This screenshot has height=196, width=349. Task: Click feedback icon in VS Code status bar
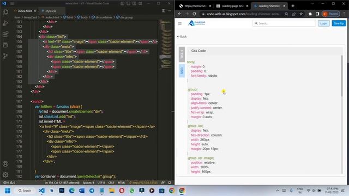[163, 183]
